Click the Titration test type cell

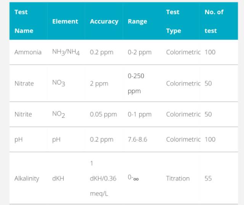point(178,178)
